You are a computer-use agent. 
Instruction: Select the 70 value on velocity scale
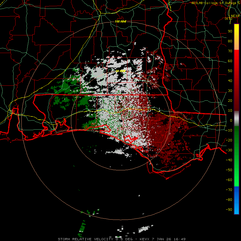click(x=230, y=51)
